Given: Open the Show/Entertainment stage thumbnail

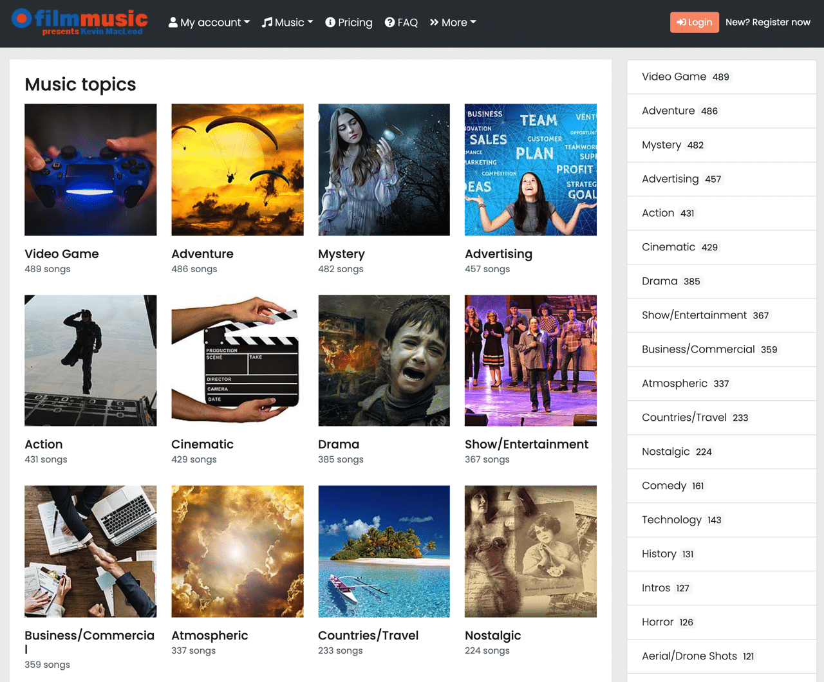Looking at the screenshot, I should click(x=530, y=361).
